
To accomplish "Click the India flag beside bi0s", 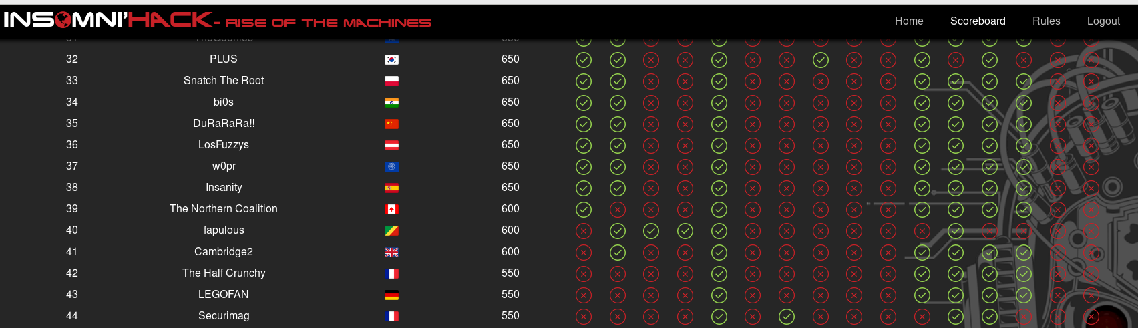I will point(391,103).
